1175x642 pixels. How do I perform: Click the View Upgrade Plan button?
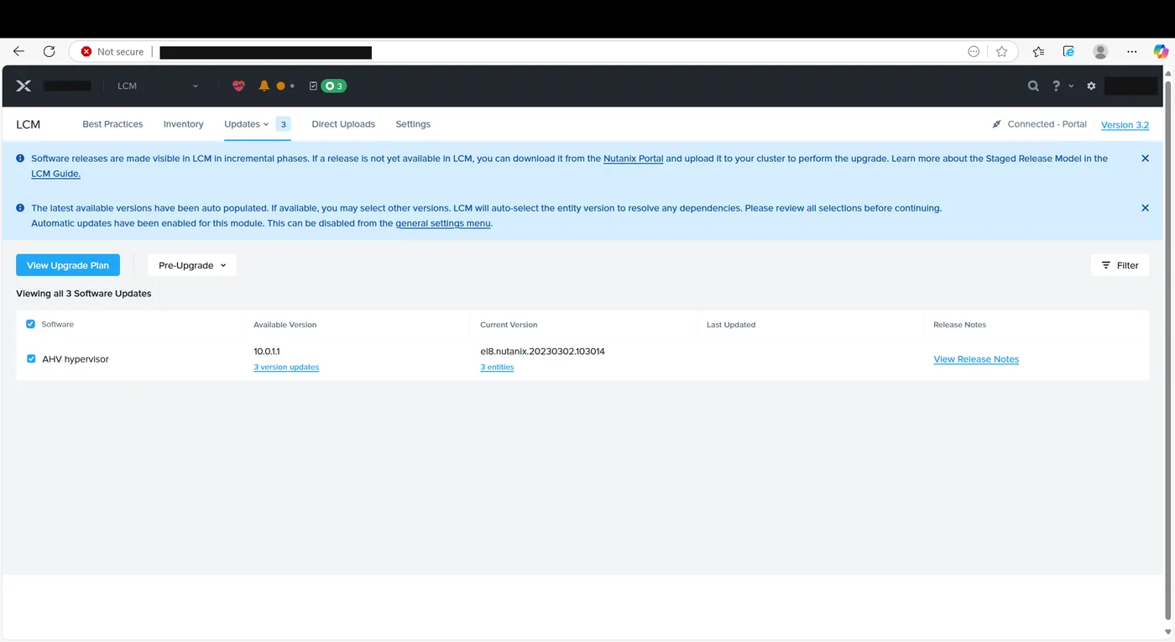tap(68, 265)
